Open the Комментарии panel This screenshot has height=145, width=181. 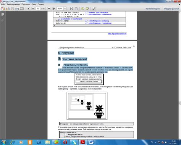[153, 9]
